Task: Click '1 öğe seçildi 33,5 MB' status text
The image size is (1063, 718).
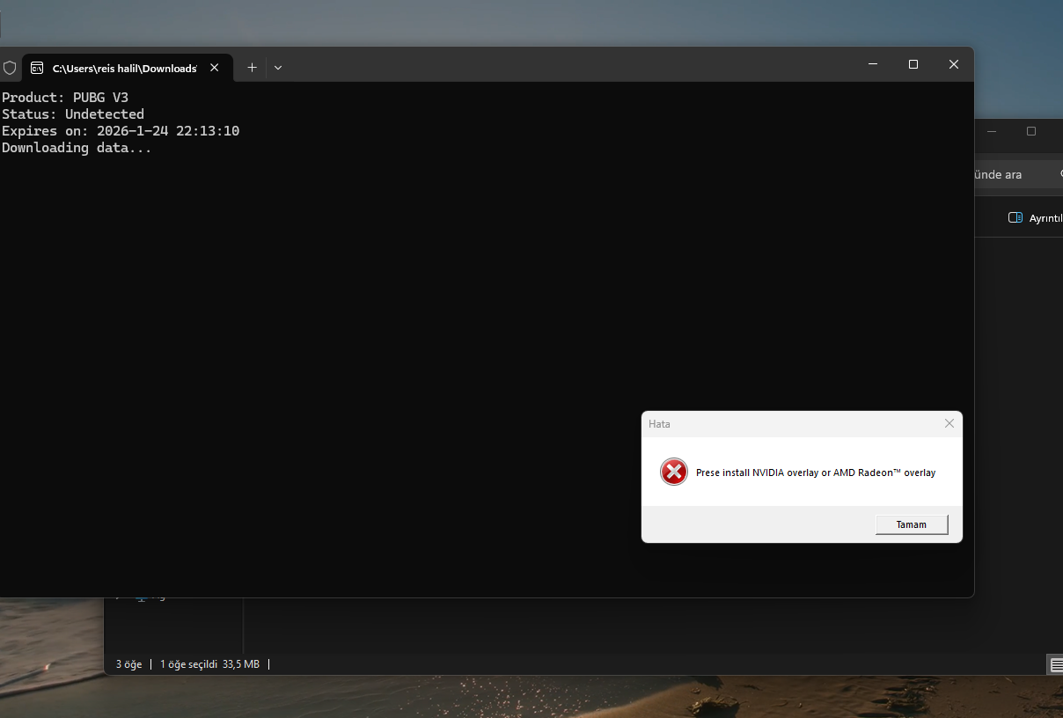Action: click(209, 664)
